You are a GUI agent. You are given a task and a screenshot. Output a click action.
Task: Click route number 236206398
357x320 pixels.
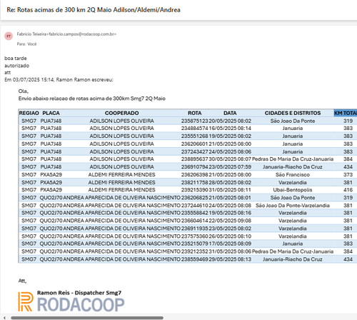coord(195,175)
